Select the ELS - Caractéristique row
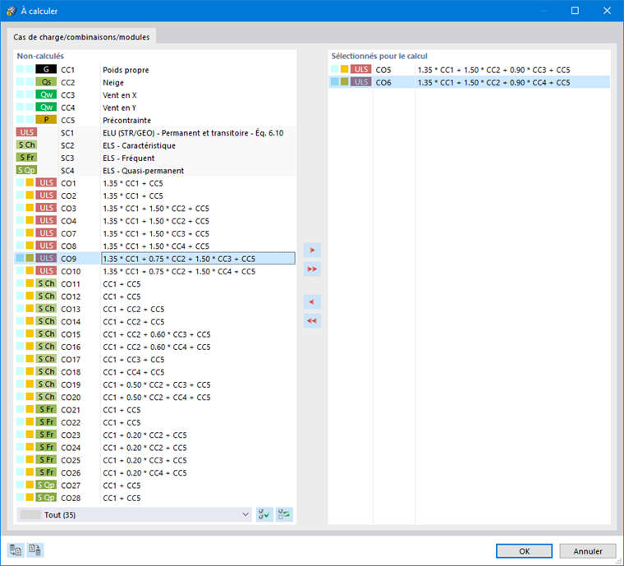Viewport: 624px width, 566px height. pyautogui.click(x=155, y=145)
